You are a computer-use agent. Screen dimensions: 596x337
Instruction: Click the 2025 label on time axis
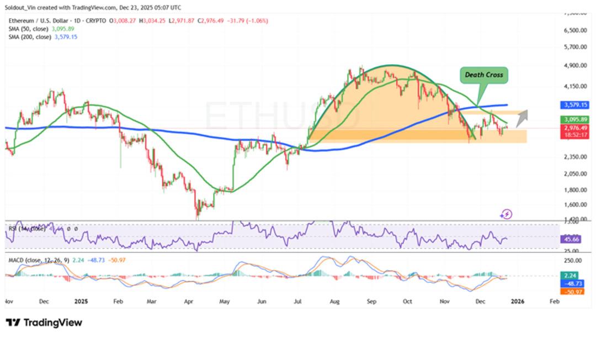coord(82,302)
